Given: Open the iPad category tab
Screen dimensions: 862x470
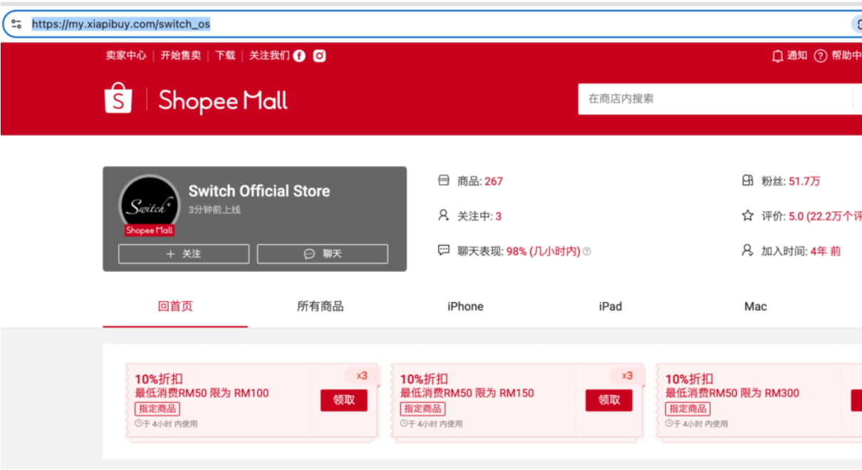Looking at the screenshot, I should pyautogui.click(x=611, y=307).
